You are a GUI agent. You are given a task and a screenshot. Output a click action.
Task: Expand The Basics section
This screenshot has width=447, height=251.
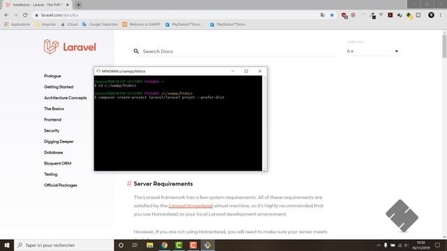coord(54,109)
